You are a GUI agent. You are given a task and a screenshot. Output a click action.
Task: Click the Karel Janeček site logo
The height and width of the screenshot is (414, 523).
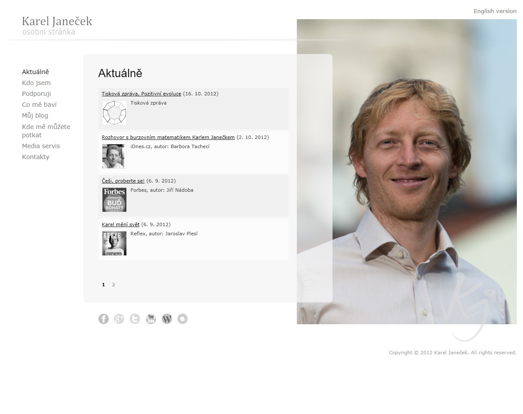click(x=57, y=26)
